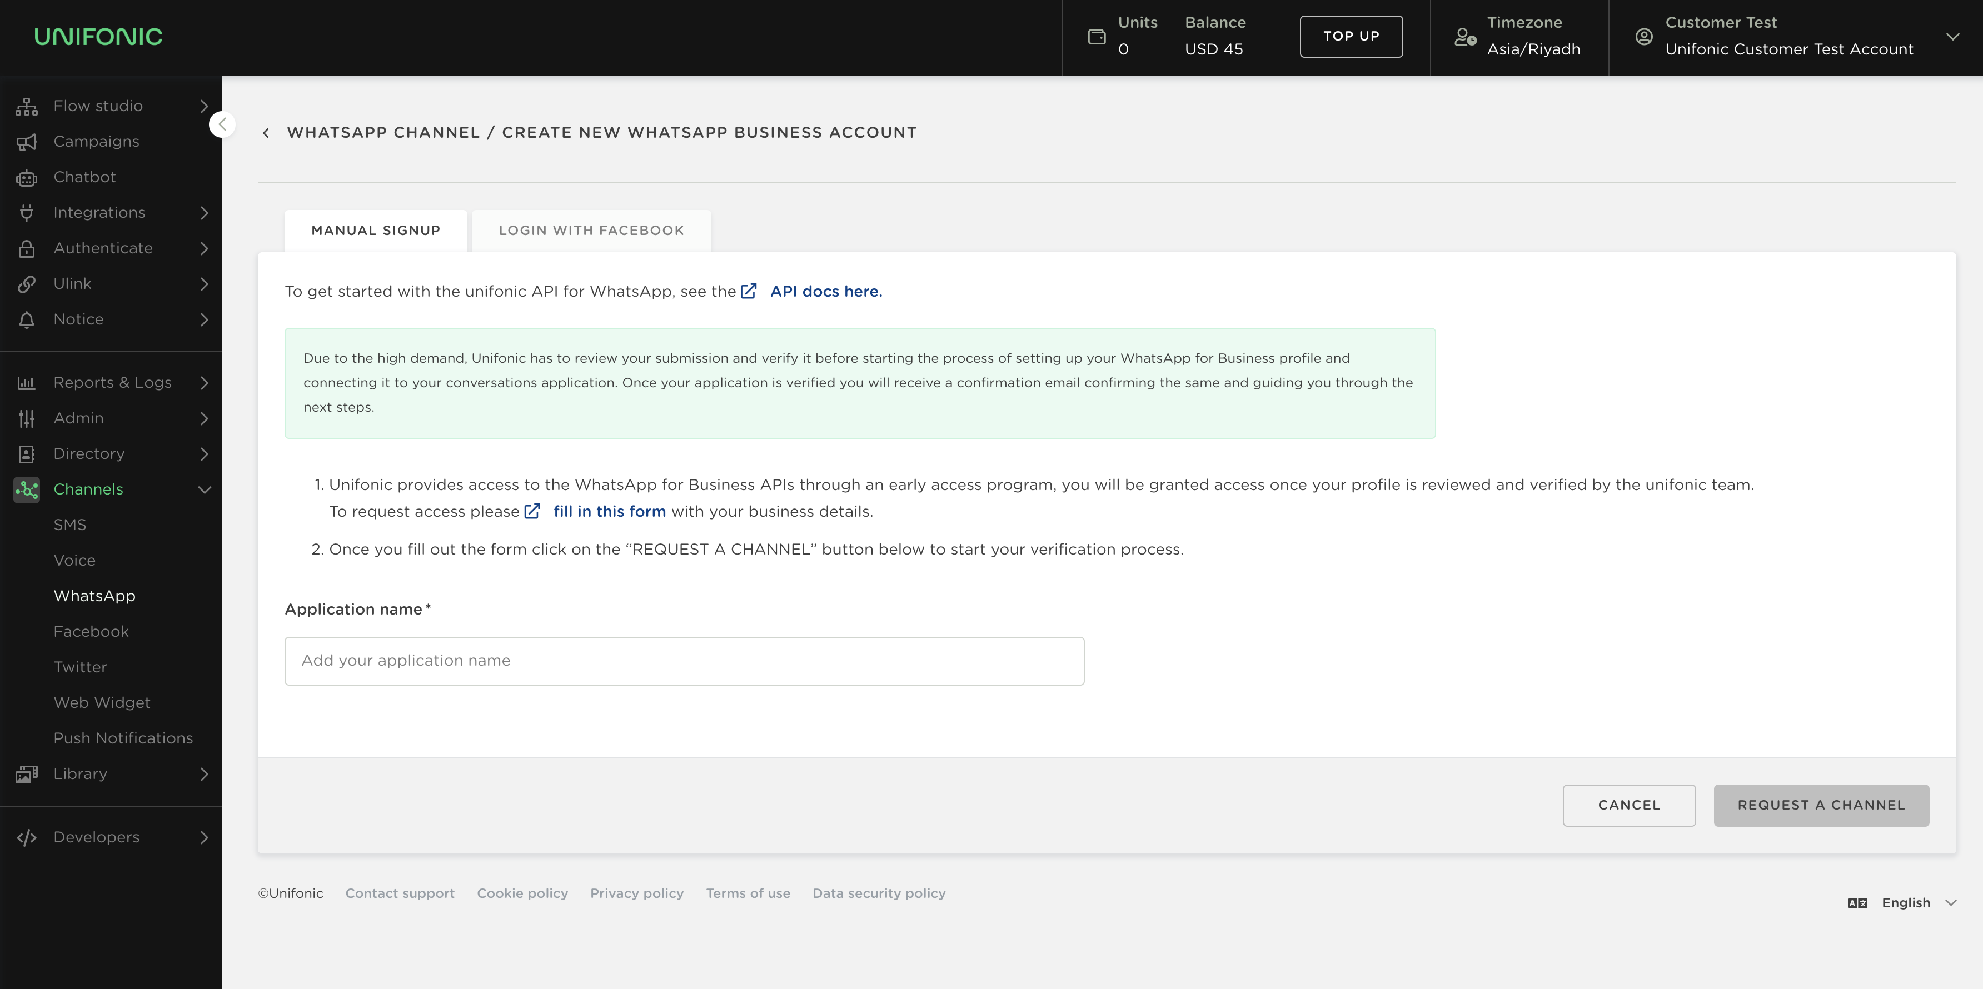
Task: Click the Developers code icon
Action: 27,837
